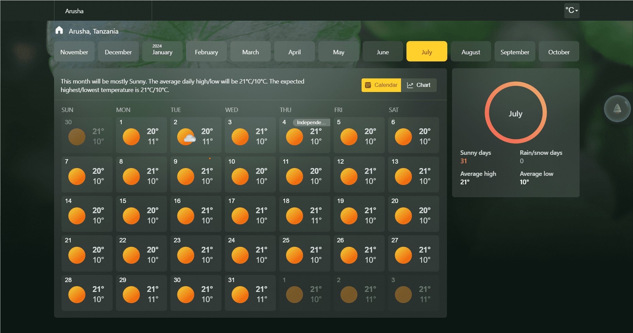
Task: Open the Christmas tree widget on the right edge
Action: pos(617,108)
